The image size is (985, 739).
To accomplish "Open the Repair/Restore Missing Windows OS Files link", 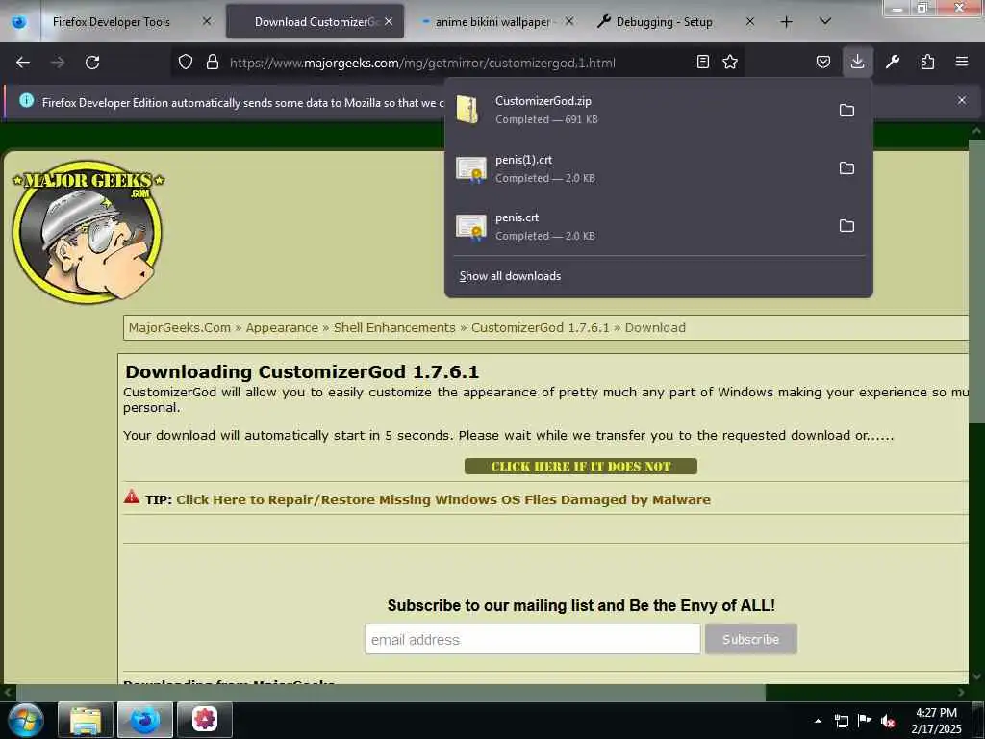I will [x=443, y=499].
